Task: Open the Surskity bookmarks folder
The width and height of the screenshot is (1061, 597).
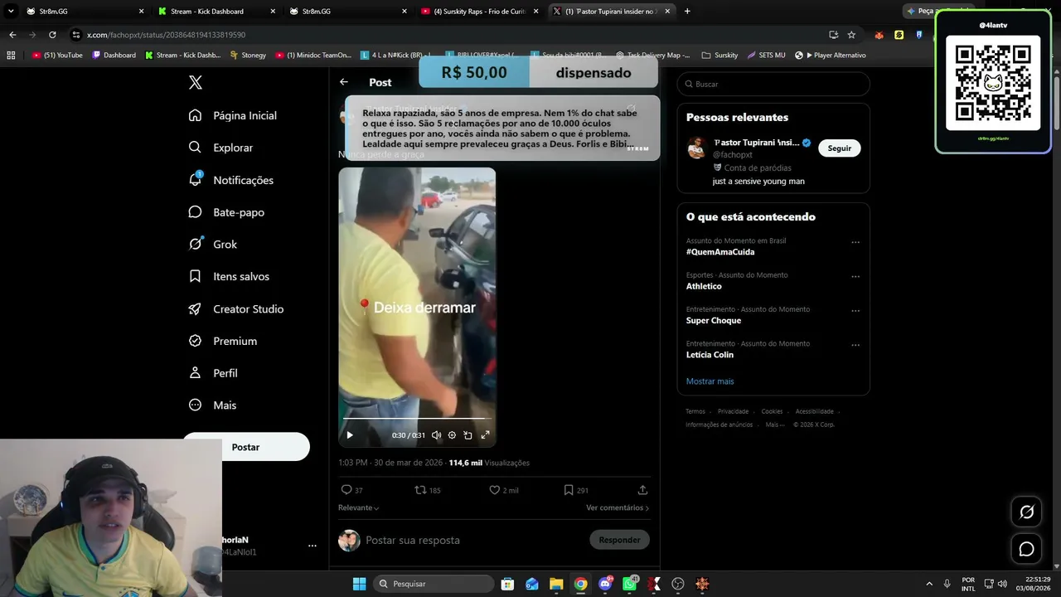Action: tap(719, 55)
